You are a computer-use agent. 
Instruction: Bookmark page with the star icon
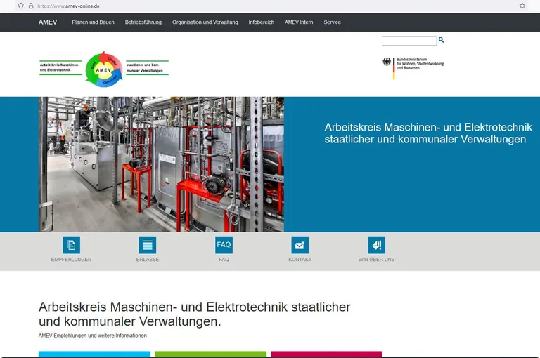point(522,6)
